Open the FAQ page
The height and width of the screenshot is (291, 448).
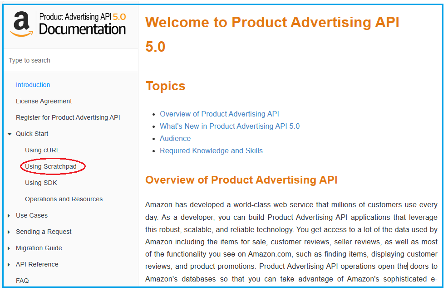click(22, 281)
